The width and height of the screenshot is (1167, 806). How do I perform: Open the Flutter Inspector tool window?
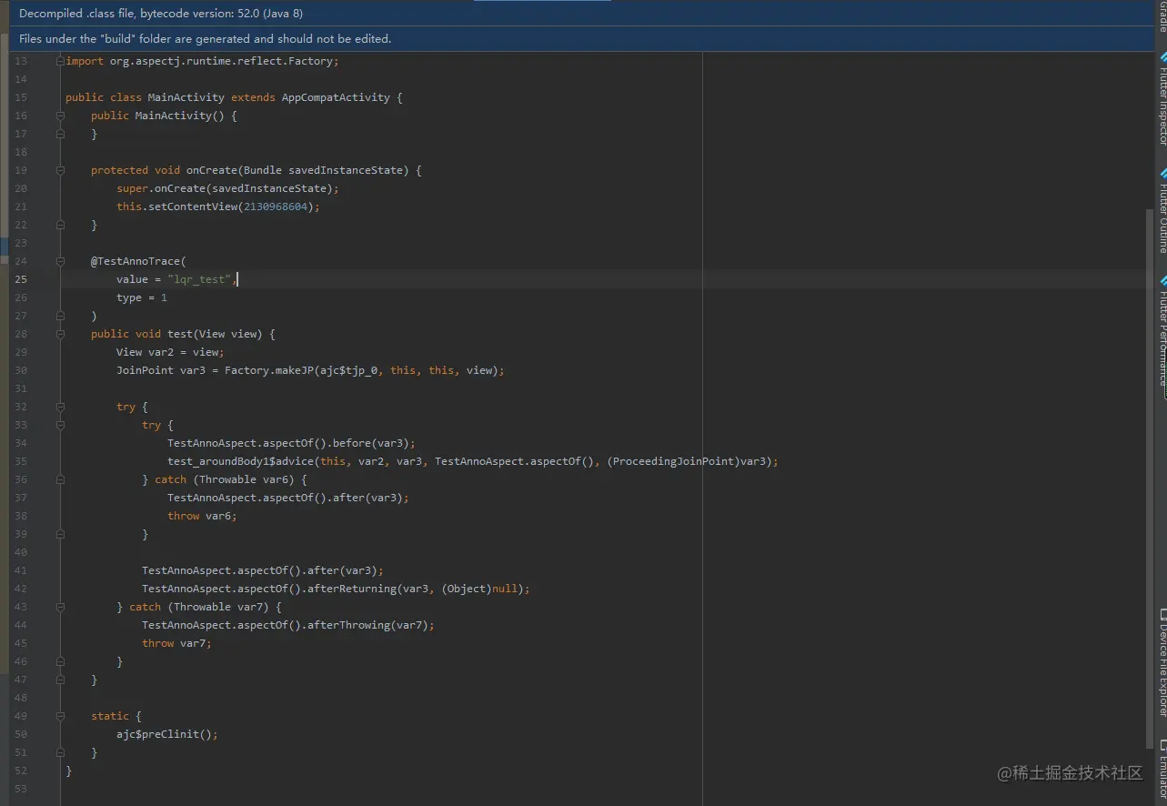(1162, 98)
